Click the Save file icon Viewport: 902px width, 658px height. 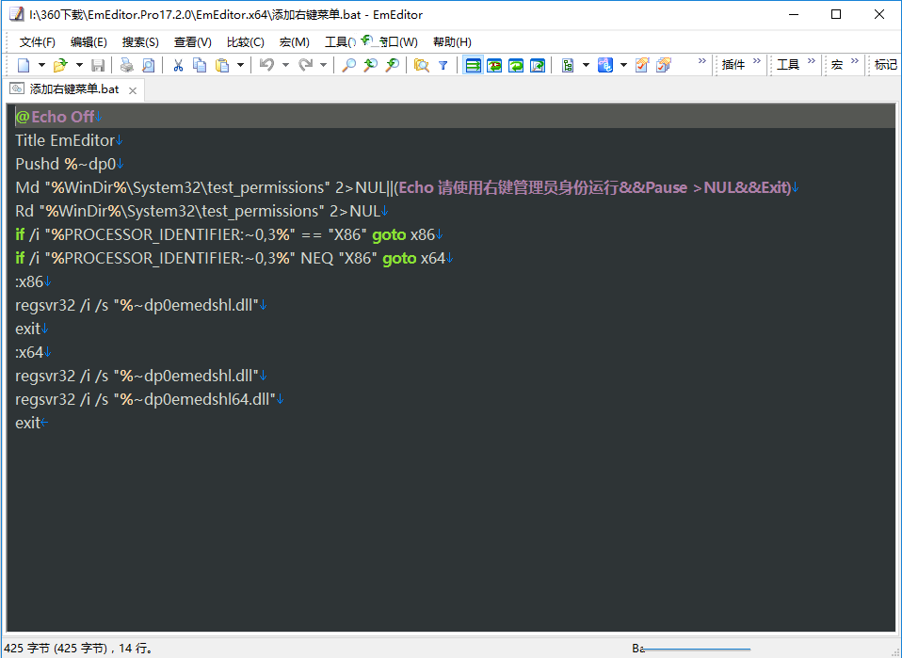[98, 65]
